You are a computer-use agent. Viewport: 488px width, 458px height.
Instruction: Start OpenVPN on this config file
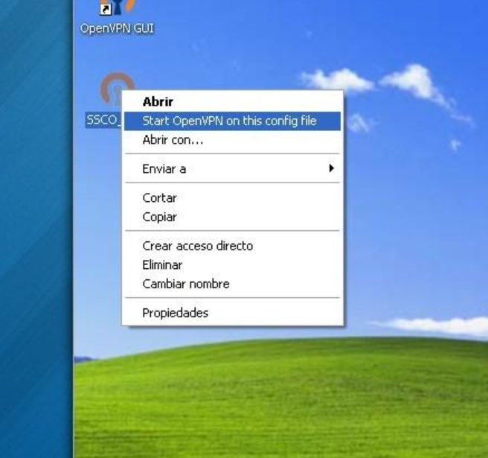click(229, 121)
